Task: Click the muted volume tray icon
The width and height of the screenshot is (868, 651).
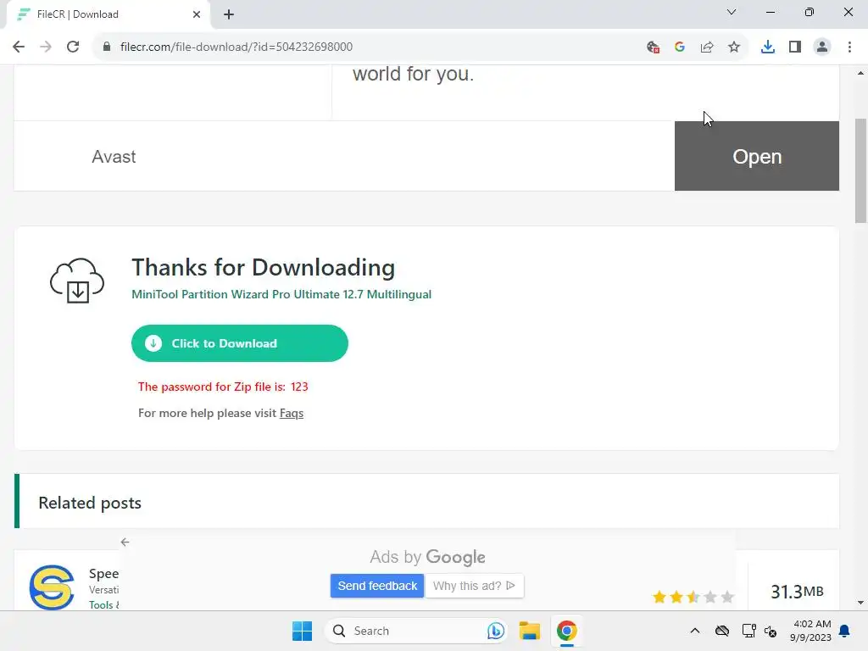Action: pos(770,631)
